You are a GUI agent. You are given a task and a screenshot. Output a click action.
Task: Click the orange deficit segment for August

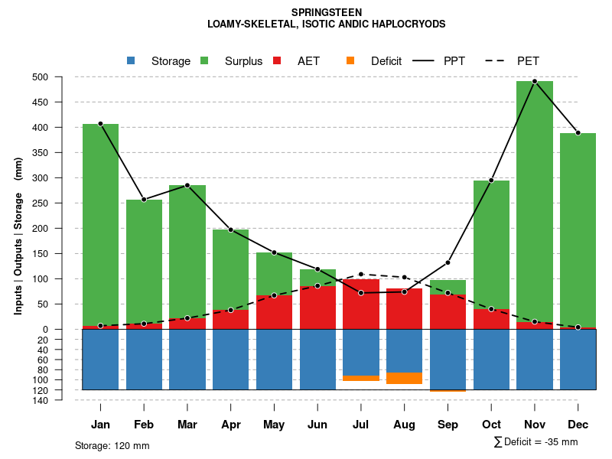pyautogui.click(x=404, y=378)
